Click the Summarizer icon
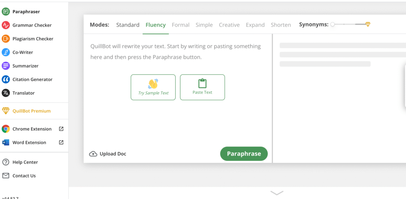406x199 pixels. click(6, 66)
